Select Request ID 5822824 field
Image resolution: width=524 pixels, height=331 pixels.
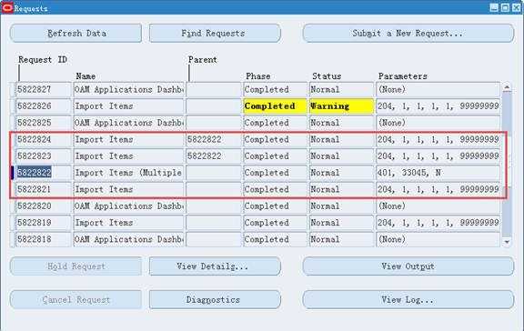click(x=44, y=140)
